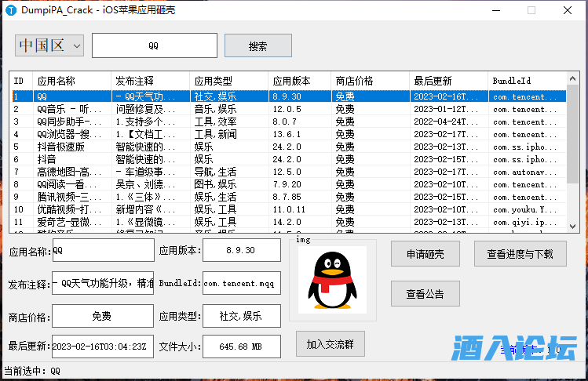Viewport: 588px width, 381px height.
Task: Select the 腾讯视频 row
Action: tap(289, 197)
